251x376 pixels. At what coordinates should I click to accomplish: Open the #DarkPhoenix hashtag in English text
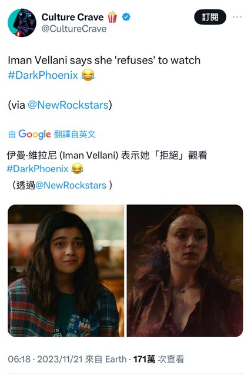pyautogui.click(x=43, y=75)
